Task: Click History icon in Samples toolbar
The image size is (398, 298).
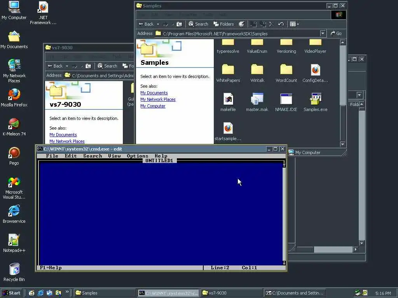Action: tap(242, 24)
